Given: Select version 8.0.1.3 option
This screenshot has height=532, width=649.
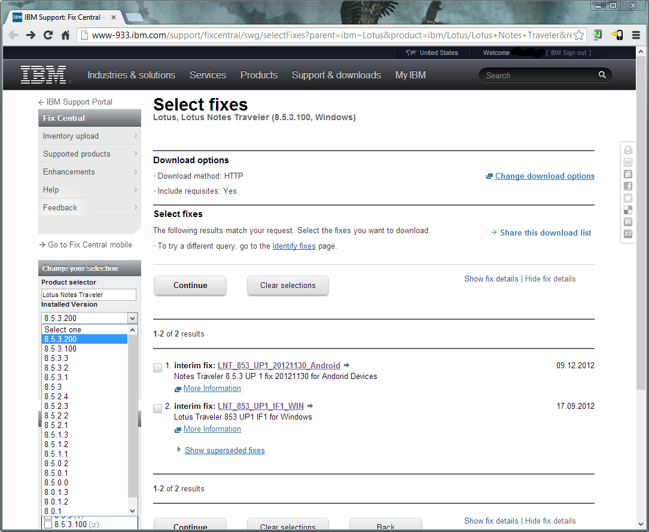Looking at the screenshot, I should (84, 492).
